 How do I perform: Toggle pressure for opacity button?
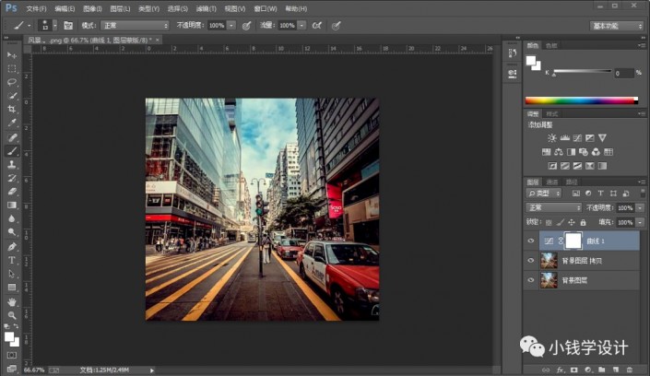click(246, 26)
